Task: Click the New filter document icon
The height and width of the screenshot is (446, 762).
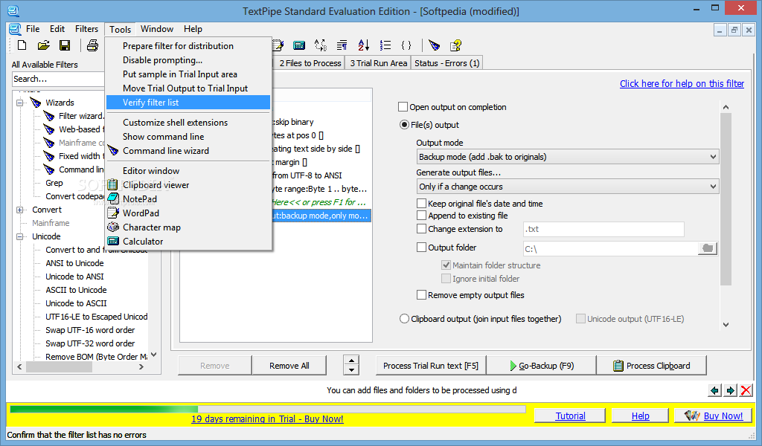Action: coord(22,45)
